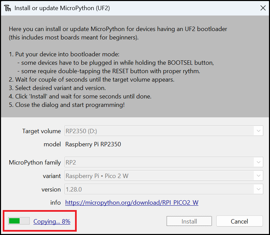Open the Target volume dropdown
This screenshot has height=235, width=270.
[164, 131]
